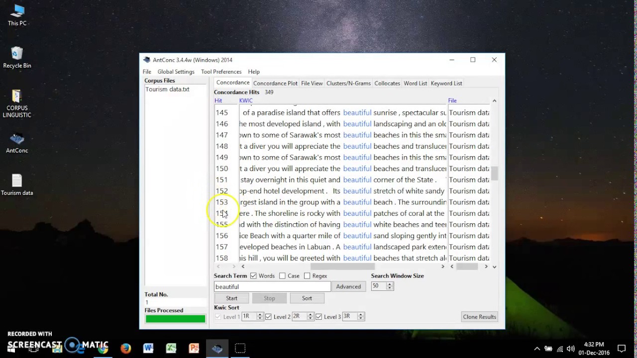
Task: Toggle the Level 3 sort checkbox
Action: click(x=318, y=317)
